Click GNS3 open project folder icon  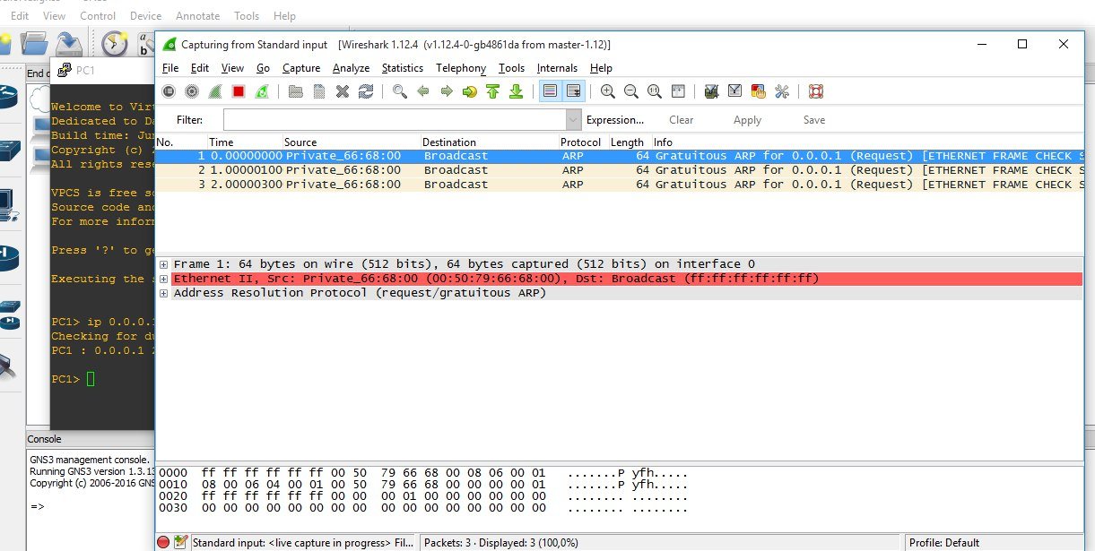point(34,42)
